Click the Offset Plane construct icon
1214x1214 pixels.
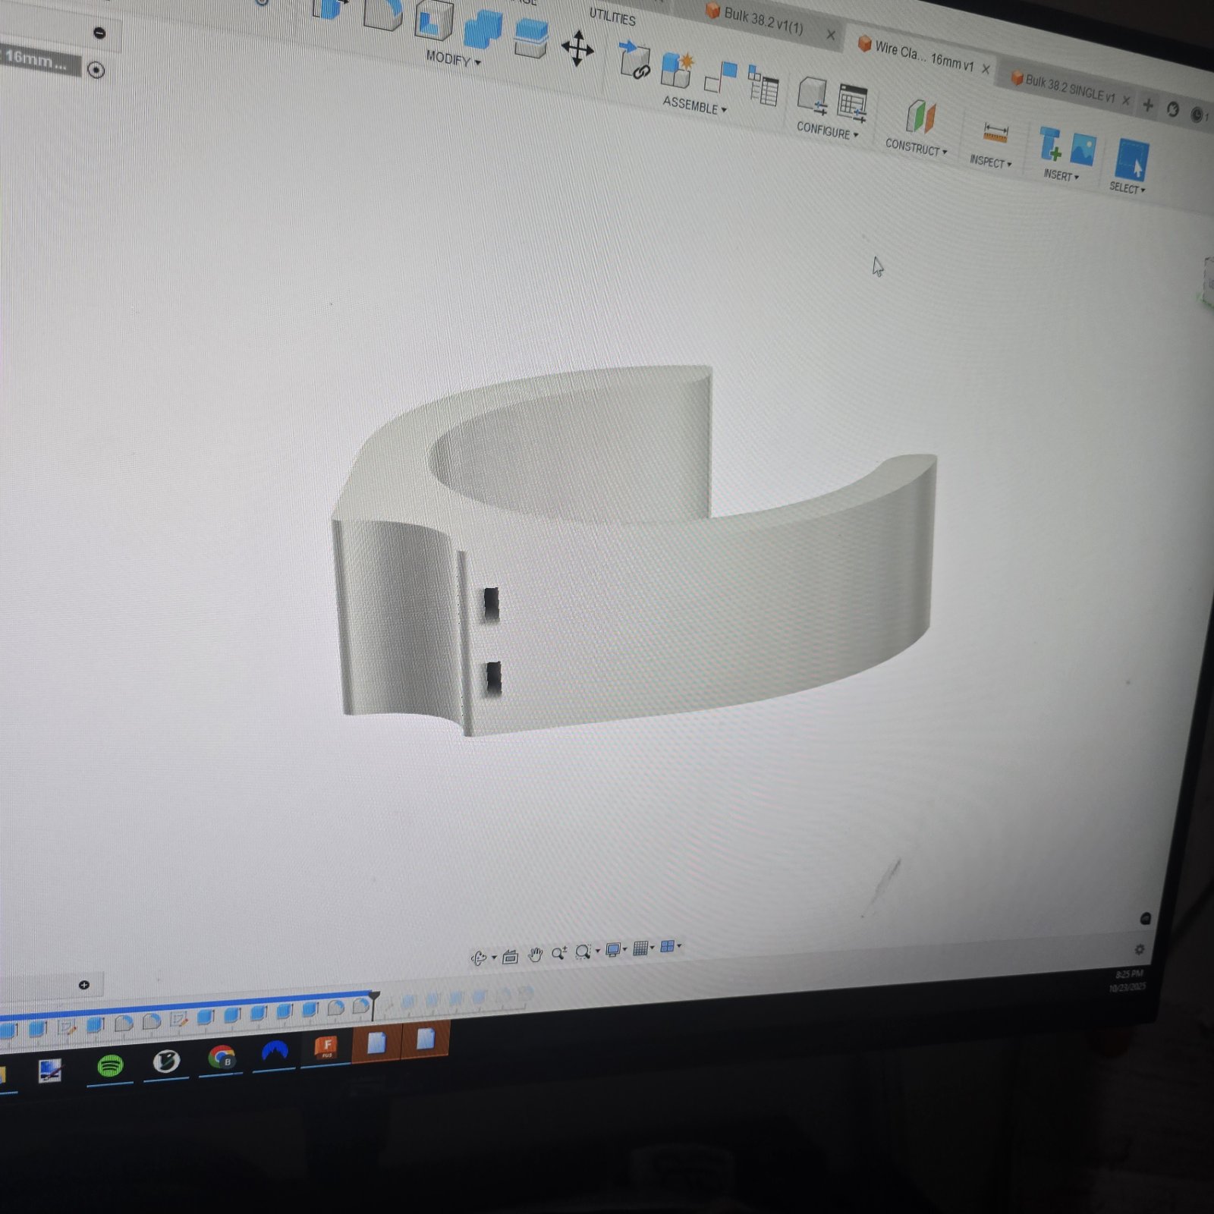[920, 117]
